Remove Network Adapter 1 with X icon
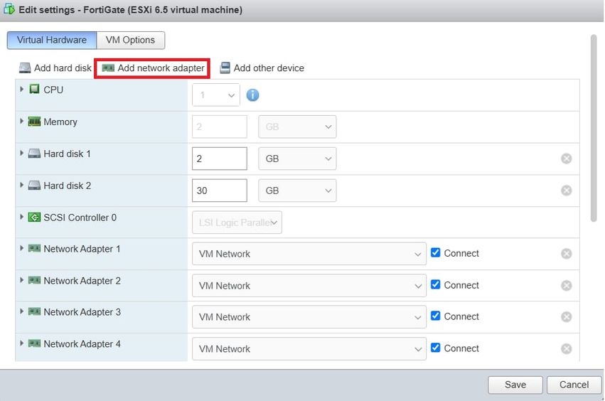This screenshot has width=605, height=401. click(x=567, y=254)
